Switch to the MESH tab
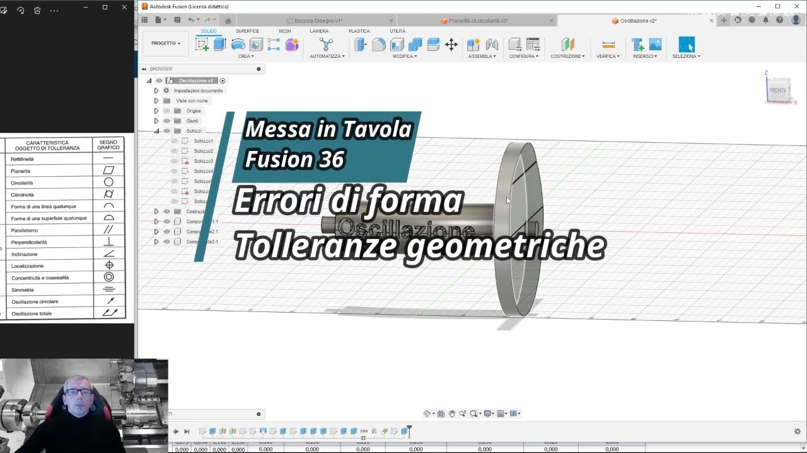This screenshot has height=453, width=807. pos(285,31)
